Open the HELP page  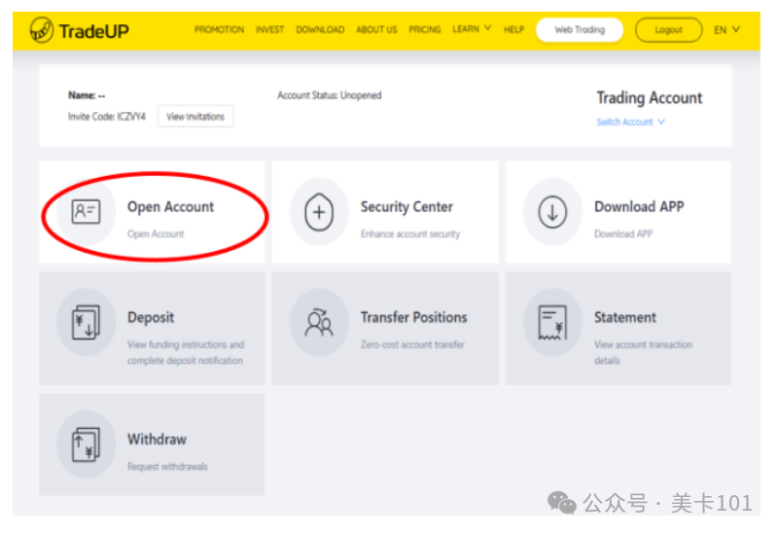tap(513, 30)
